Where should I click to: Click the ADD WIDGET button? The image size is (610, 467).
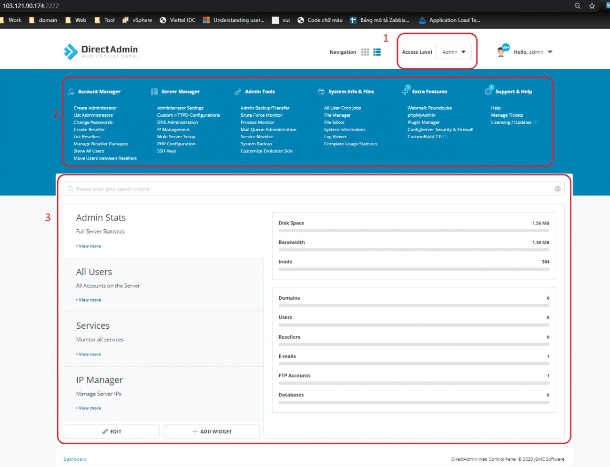212,431
